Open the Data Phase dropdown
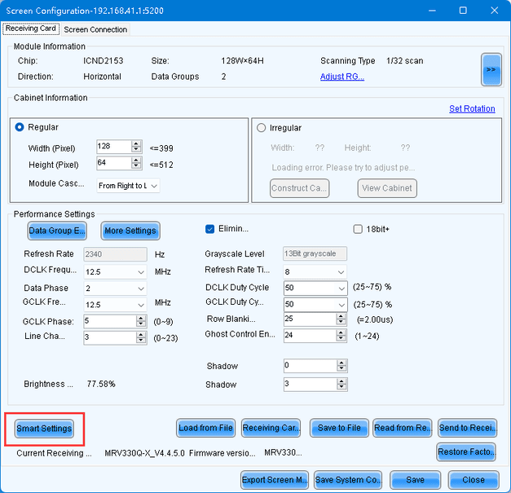 tap(115, 288)
